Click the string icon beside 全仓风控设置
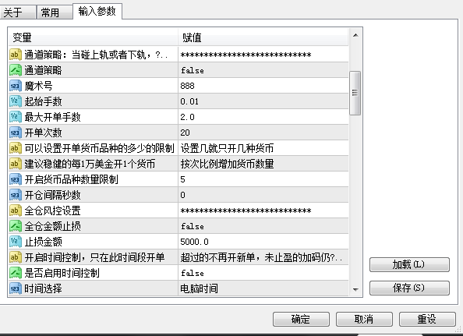This screenshot has width=463, height=336. (x=16, y=210)
